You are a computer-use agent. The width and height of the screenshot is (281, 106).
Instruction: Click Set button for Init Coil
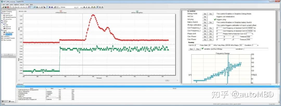point(205,17)
